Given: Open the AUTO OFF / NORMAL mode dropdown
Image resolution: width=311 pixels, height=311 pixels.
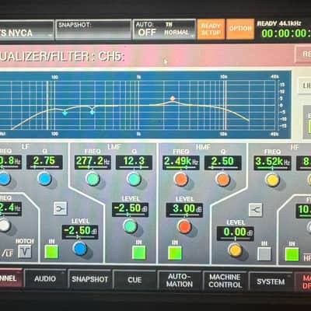Looking at the screenshot, I should pyautogui.click(x=164, y=29).
